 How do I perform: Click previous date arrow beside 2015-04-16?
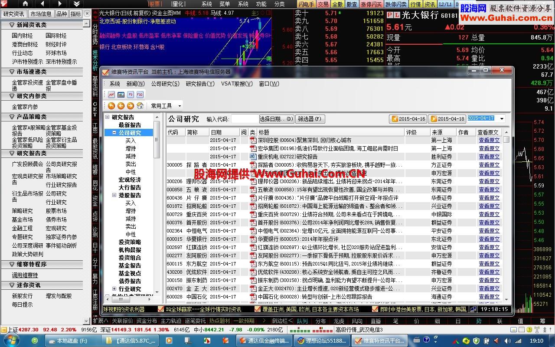point(395,119)
